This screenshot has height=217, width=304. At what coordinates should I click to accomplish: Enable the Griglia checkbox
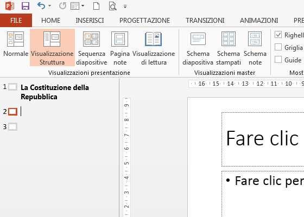(278, 47)
